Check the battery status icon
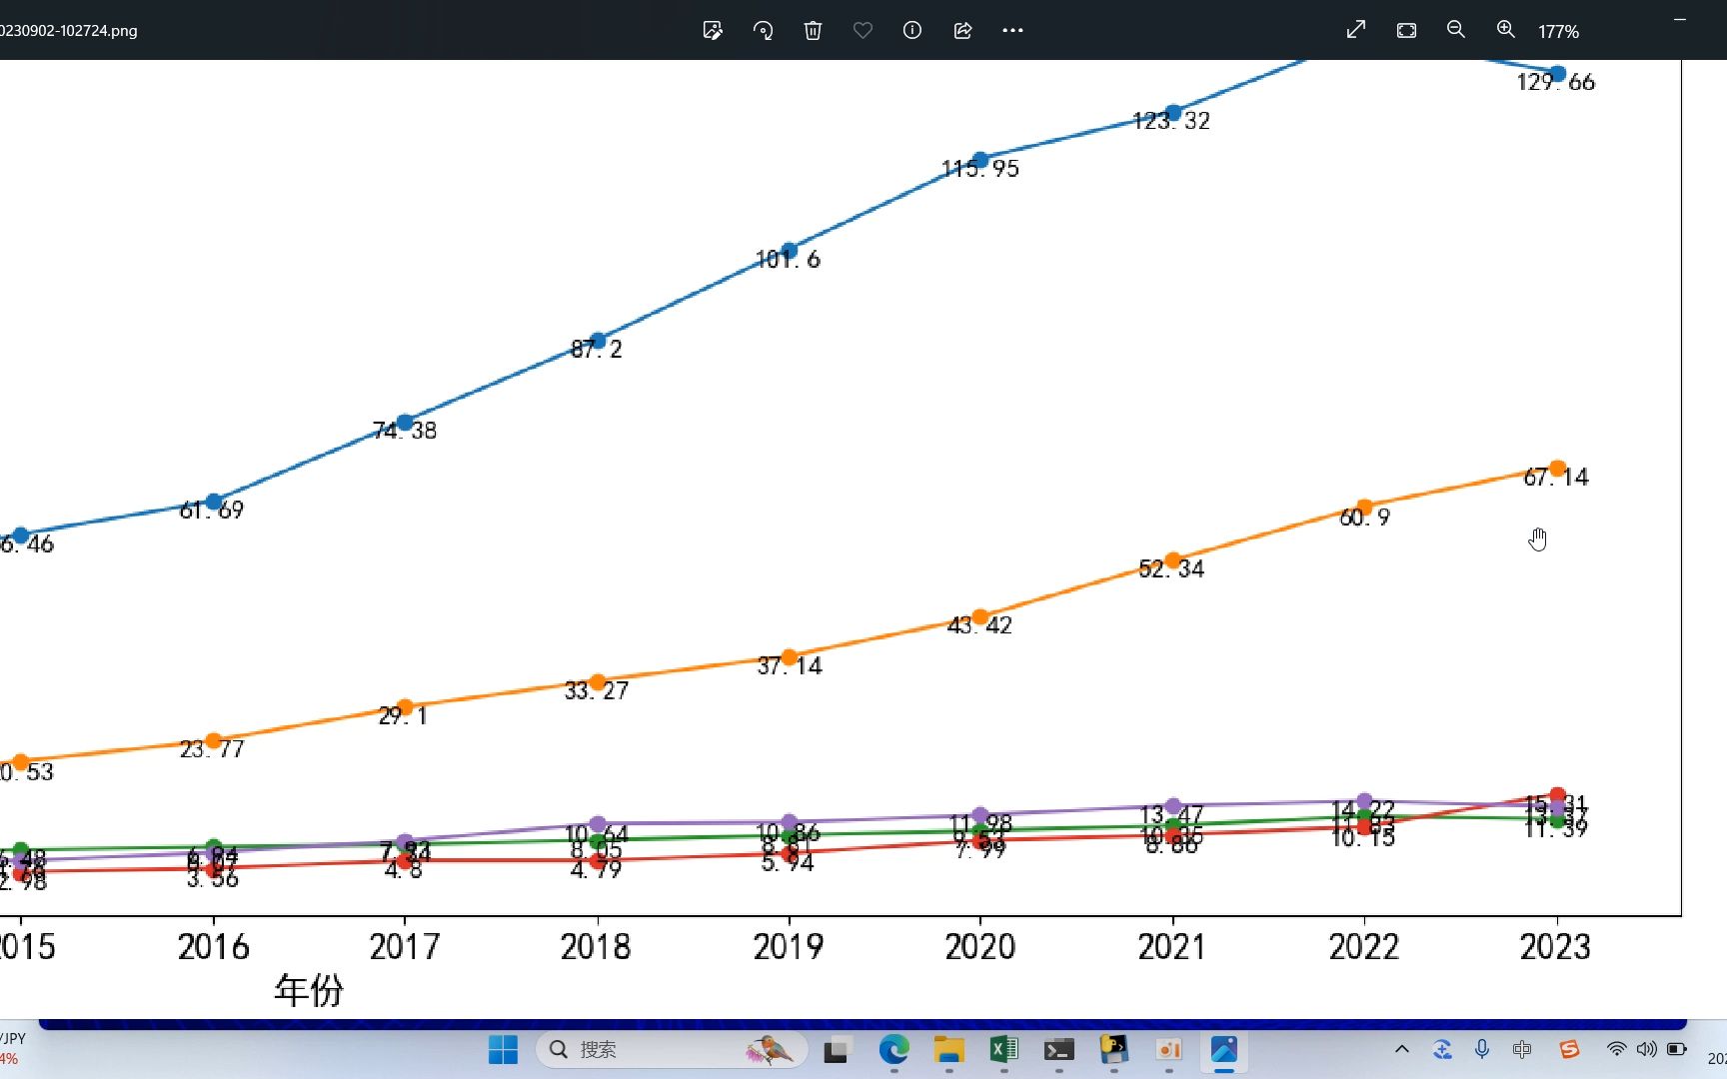Screen dimensions: 1727x1079 [1677, 1049]
